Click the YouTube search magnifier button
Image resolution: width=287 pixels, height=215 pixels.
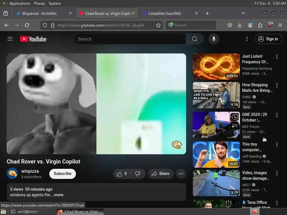tap(195, 39)
